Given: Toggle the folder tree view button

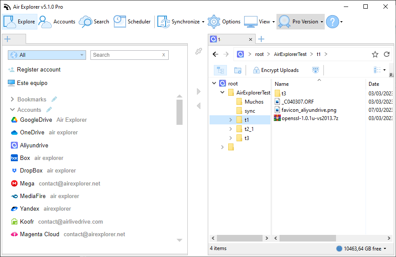Looking at the screenshot, I should (220, 70).
